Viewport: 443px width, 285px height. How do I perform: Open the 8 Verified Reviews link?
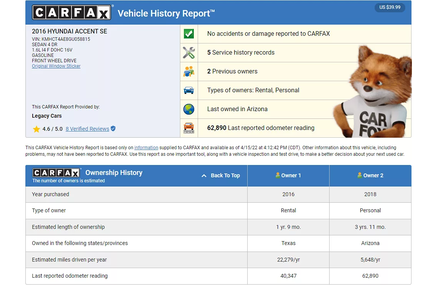coord(87,129)
